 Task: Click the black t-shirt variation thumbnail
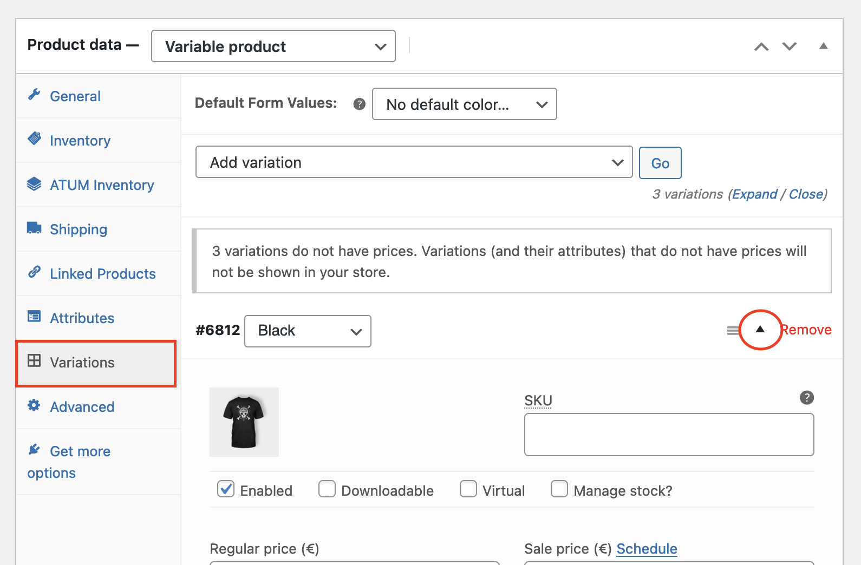click(244, 422)
